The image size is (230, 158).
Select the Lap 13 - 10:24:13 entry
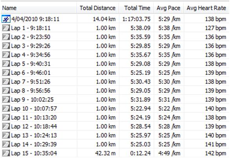click(x=34, y=135)
